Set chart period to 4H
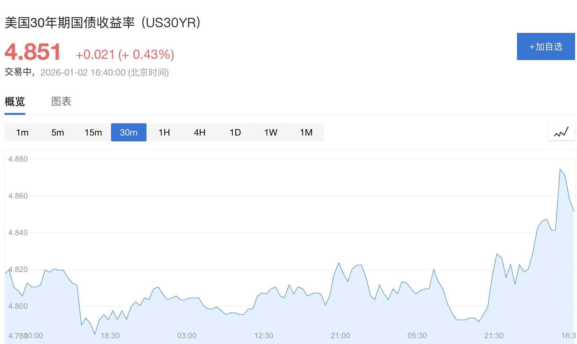 coord(200,132)
